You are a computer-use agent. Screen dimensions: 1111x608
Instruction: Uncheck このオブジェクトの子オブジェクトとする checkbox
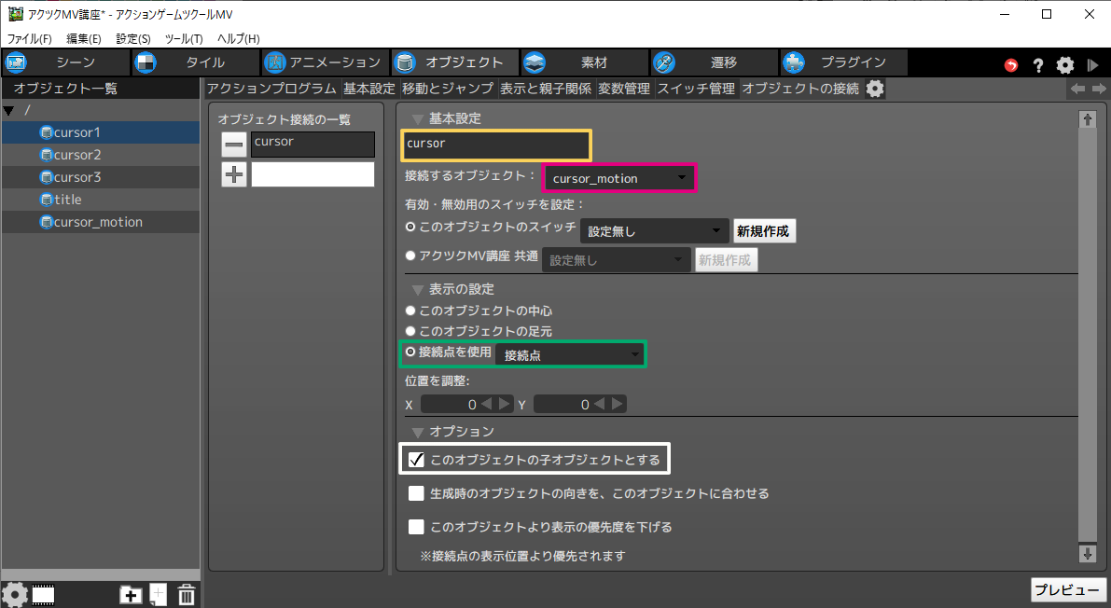417,460
